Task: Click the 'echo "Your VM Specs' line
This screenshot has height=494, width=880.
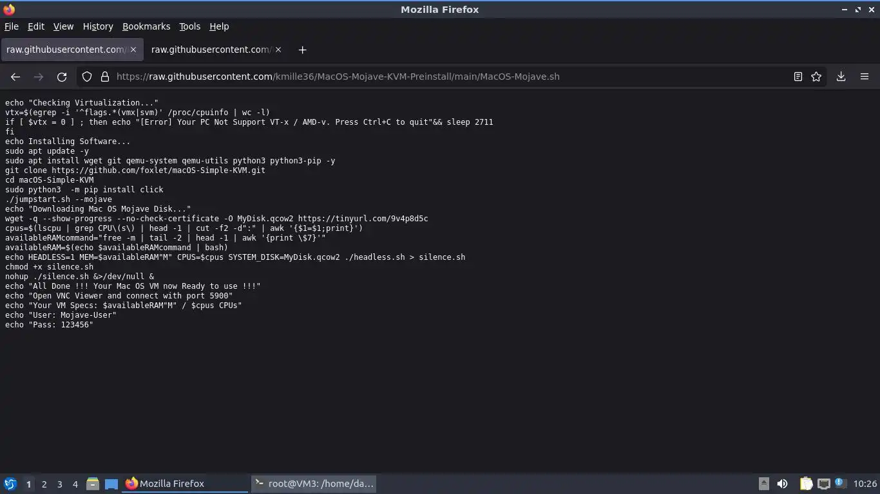Action: [x=124, y=306]
